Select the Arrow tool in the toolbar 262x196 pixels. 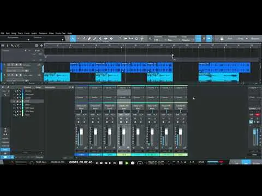click(x=73, y=39)
